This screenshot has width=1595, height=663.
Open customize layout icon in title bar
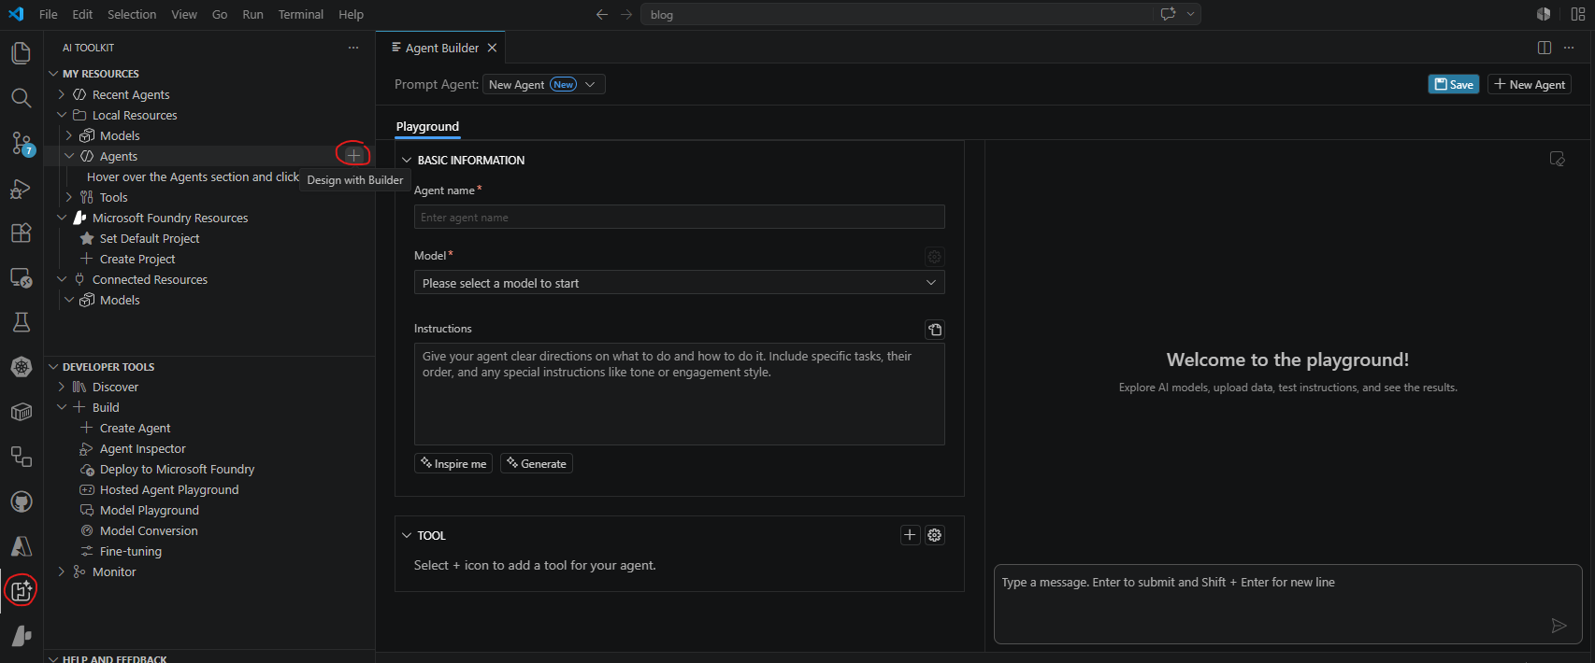1578,14
